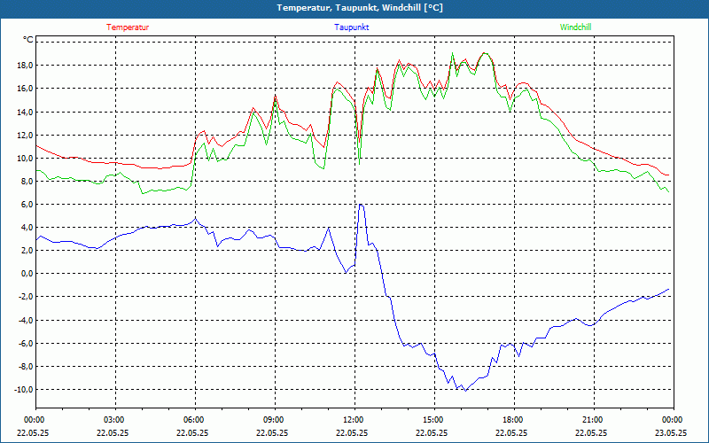Click the 16,0 y-axis value
Screen dimensions: 709x443
[x=25, y=88]
